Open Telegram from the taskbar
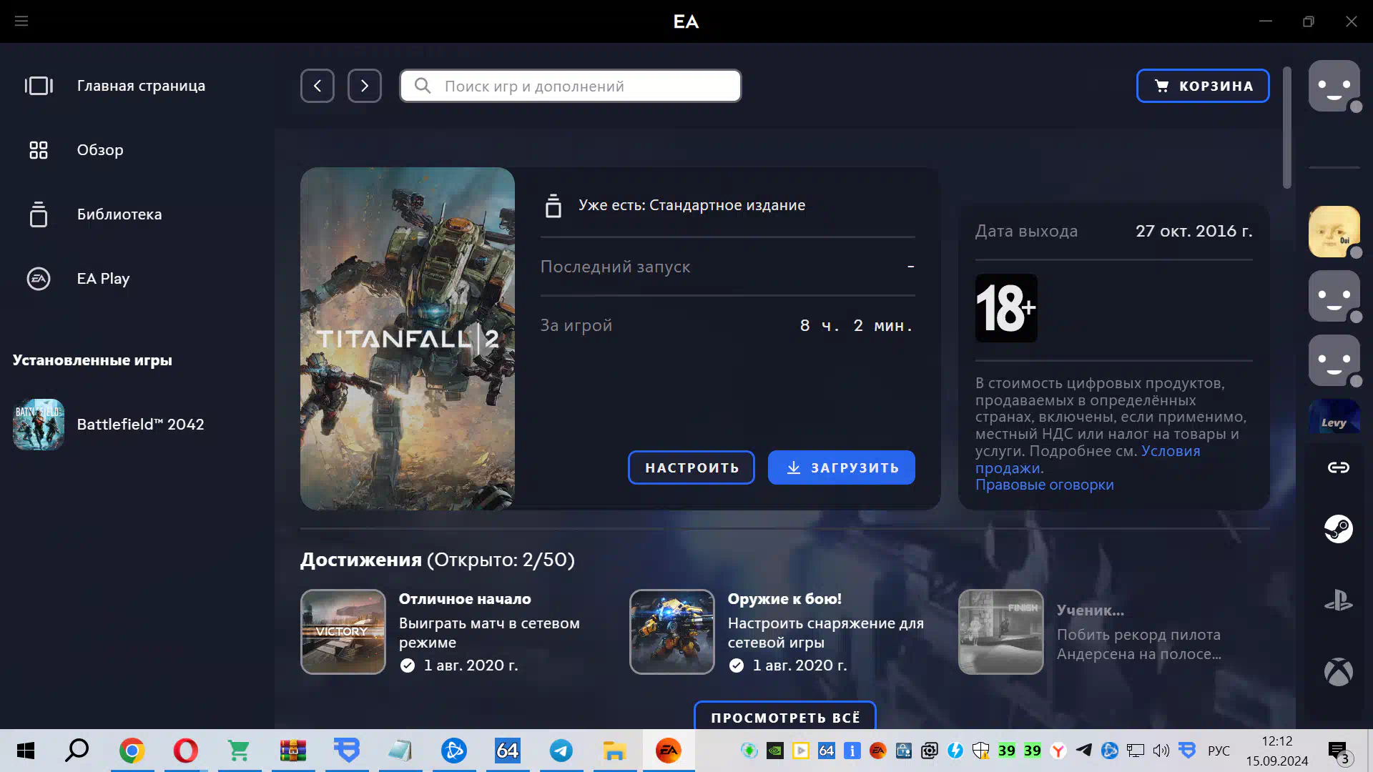 561,751
